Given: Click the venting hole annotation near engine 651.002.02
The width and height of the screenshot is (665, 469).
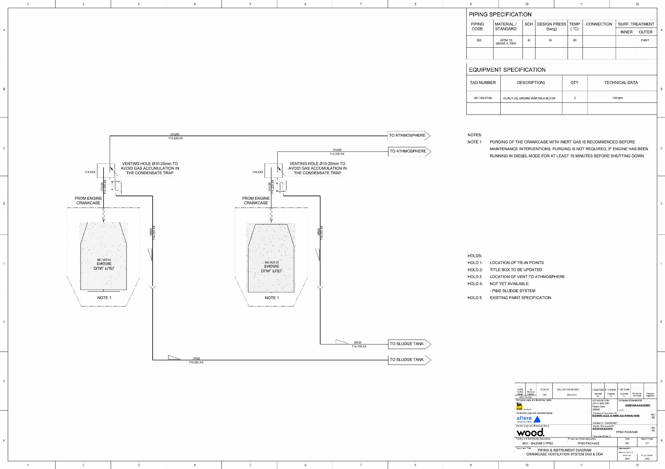Looking at the screenshot, I should pyautogui.click(x=318, y=168).
